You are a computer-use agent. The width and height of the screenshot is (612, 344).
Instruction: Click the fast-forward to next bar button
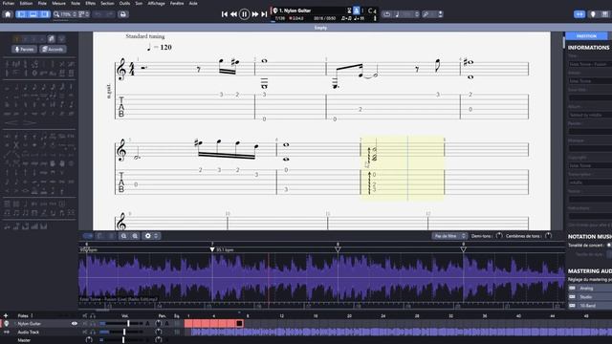click(x=255, y=14)
